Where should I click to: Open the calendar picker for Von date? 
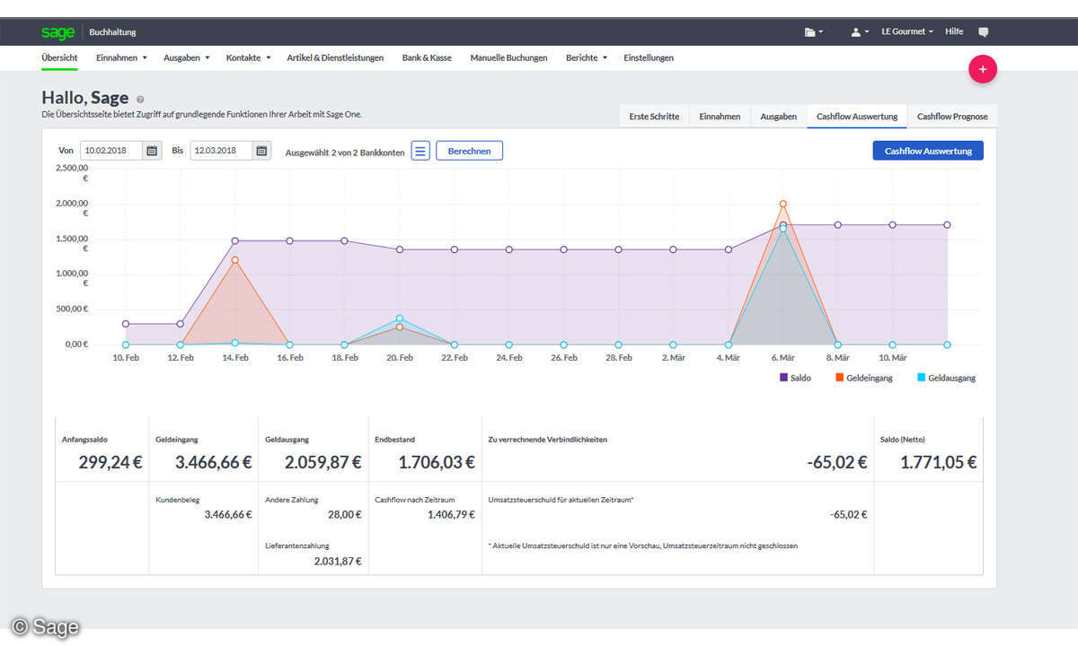152,151
